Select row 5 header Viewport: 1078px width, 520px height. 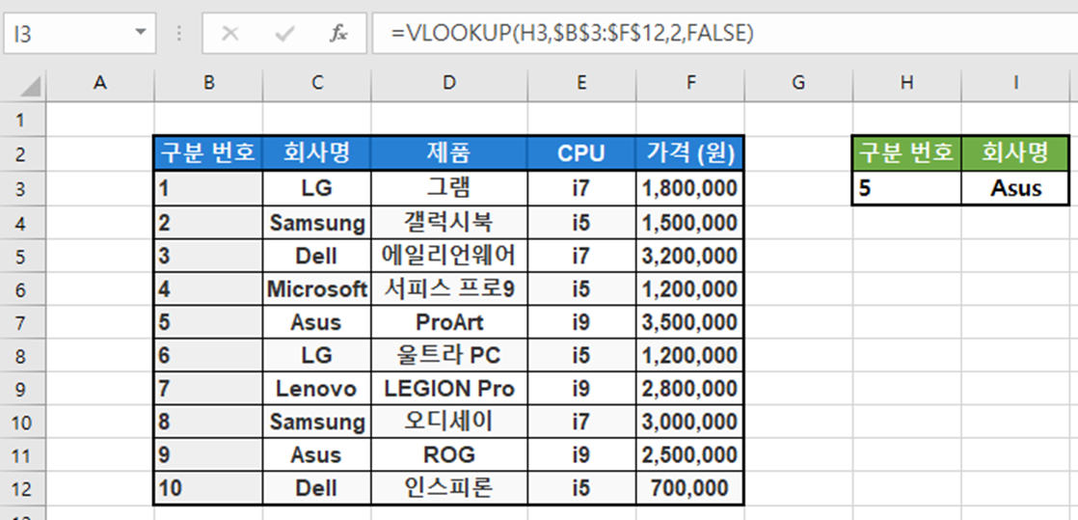22,256
